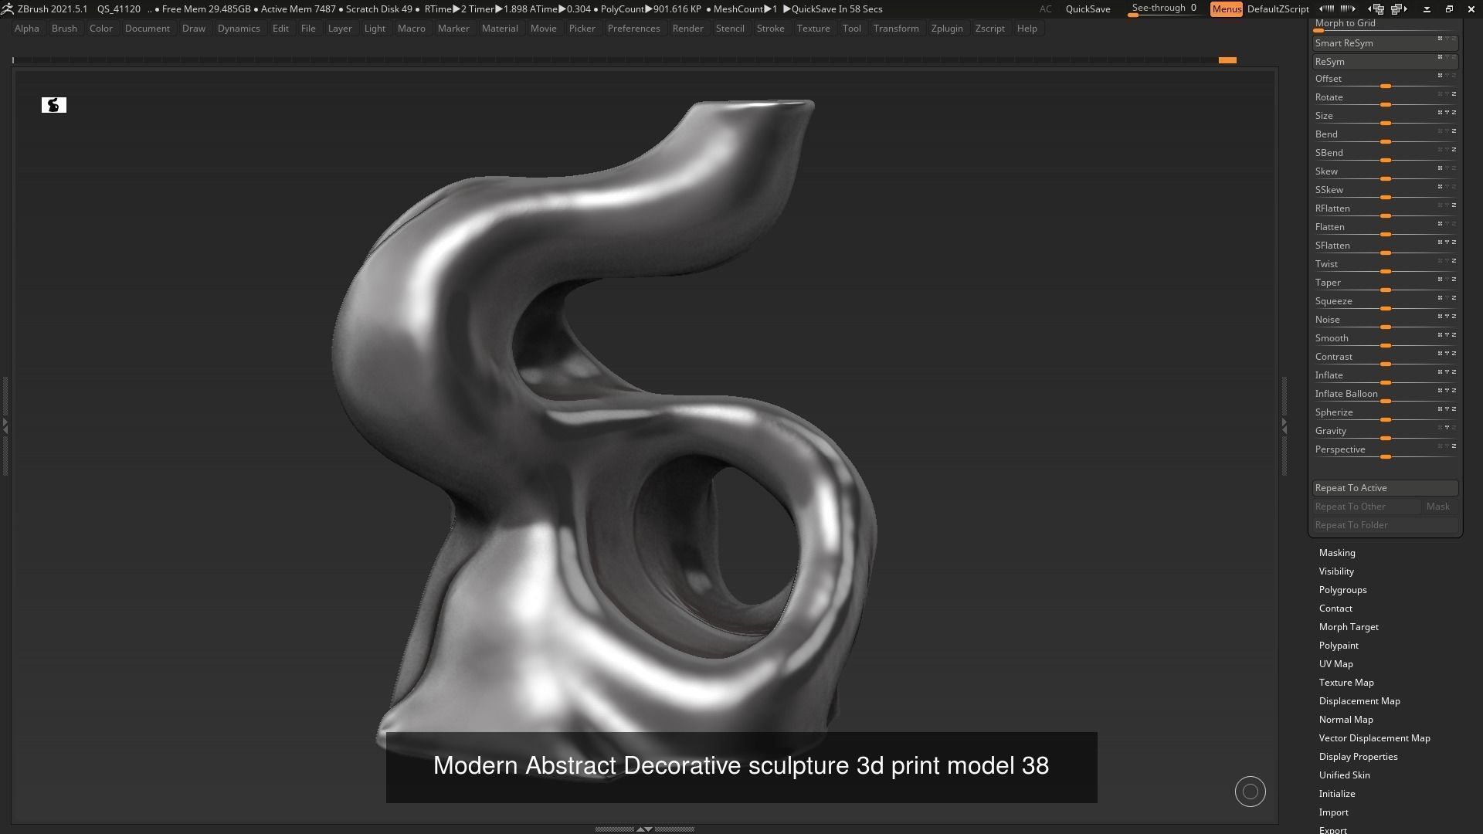Viewport: 1483px width, 834px height.
Task: Expand the Import sub-palette
Action: coord(1333,812)
